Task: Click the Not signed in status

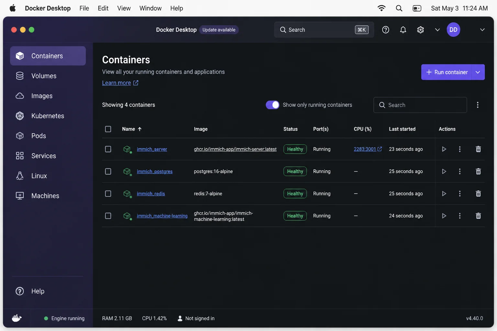Action: pyautogui.click(x=196, y=318)
